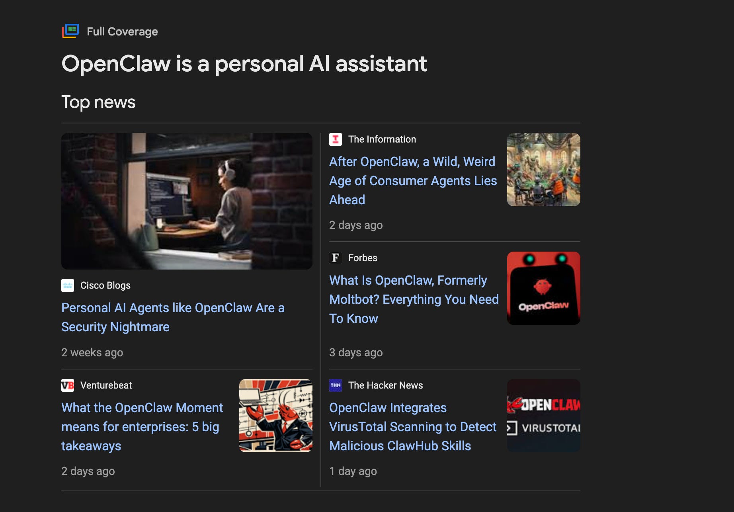Click the '3 days ago' timestamp
734x512 pixels.
pos(356,353)
